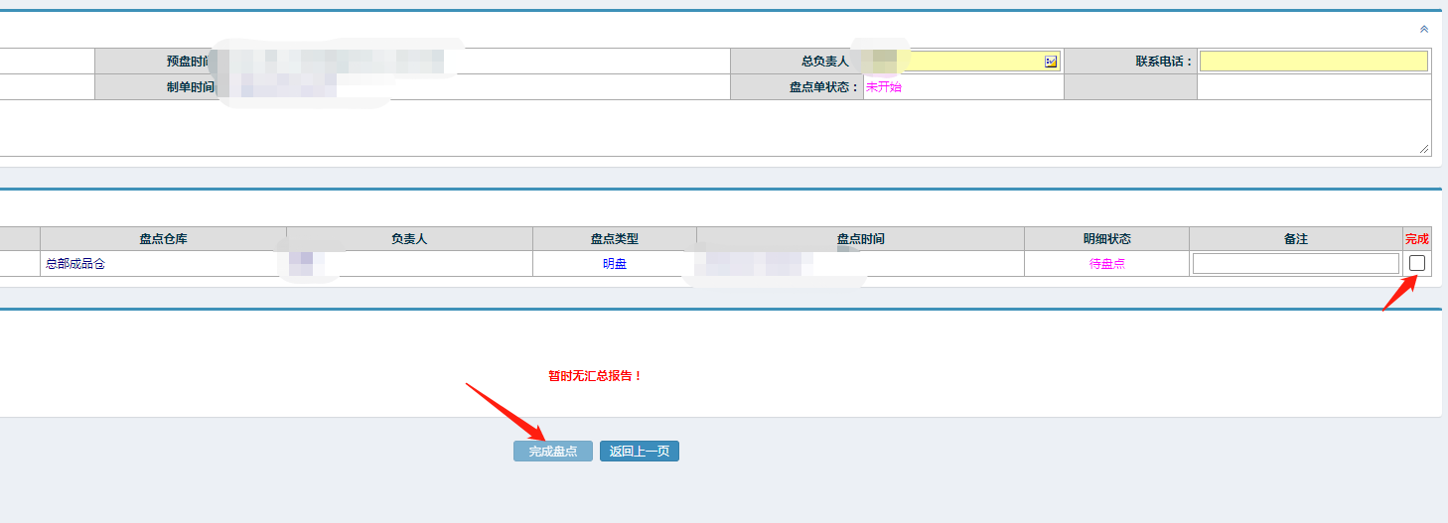The width and height of the screenshot is (1448, 523).
Task: Click the 盘点时间 column header
Action: (860, 239)
